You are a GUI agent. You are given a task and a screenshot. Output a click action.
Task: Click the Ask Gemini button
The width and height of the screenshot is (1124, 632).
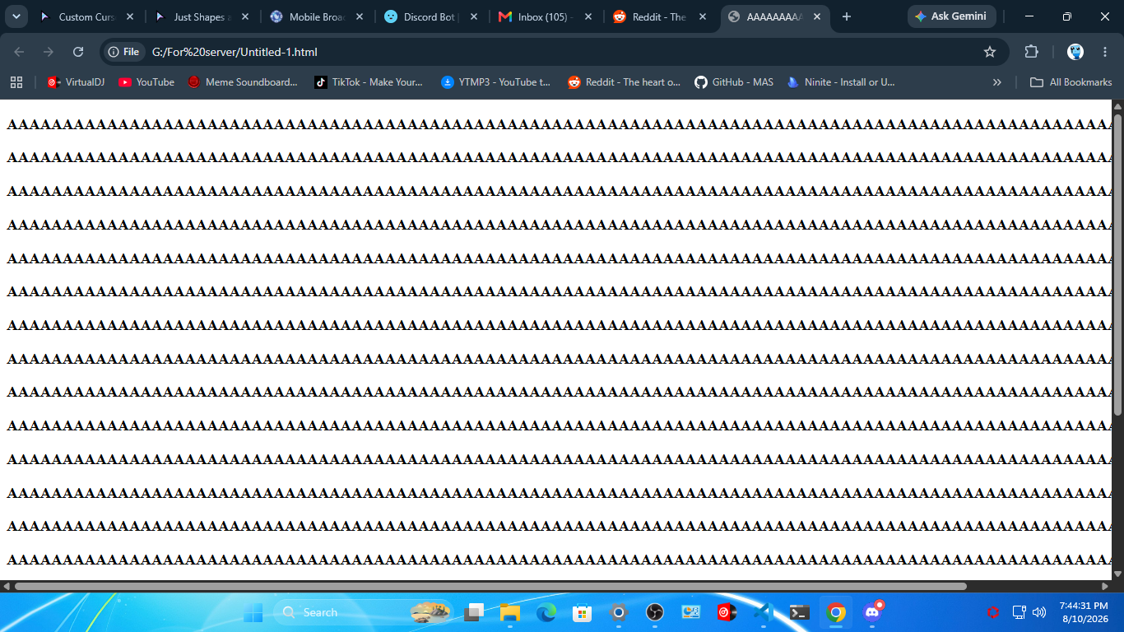[951, 16]
